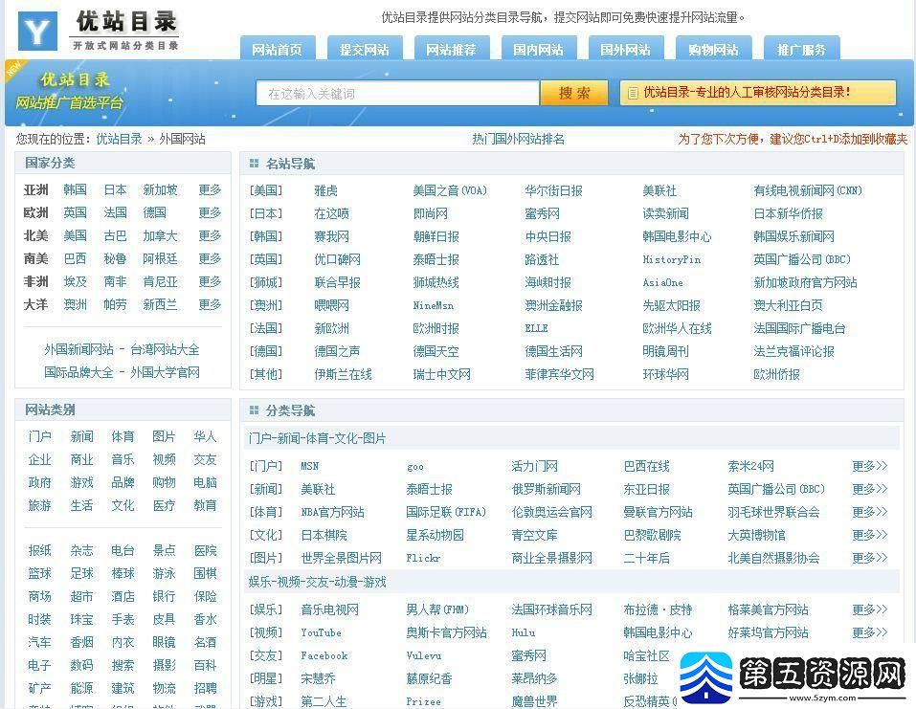Expand 更多 for the 非洲 row
Image resolution: width=916 pixels, height=709 pixels.
210,281
